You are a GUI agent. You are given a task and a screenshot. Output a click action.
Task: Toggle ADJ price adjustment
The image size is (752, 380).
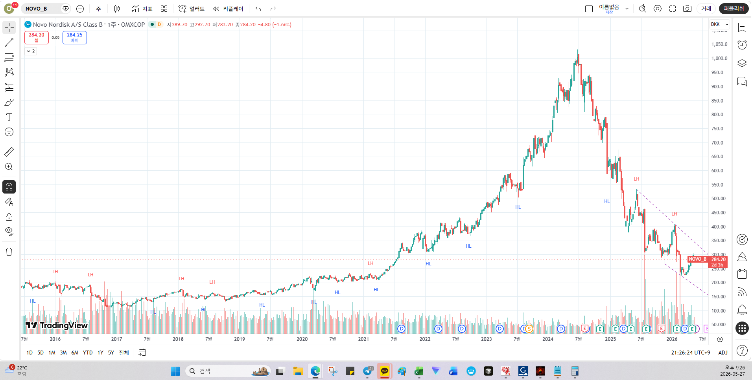[x=723, y=353]
